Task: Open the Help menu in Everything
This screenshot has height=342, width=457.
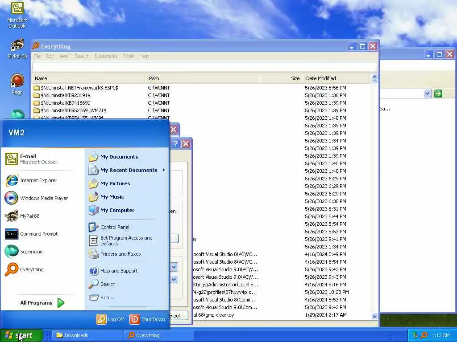Action: (x=144, y=56)
